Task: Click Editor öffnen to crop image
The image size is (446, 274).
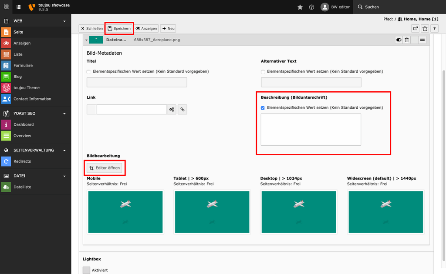Action: (104, 168)
